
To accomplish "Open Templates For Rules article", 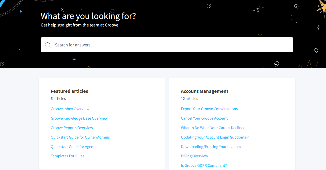I will coord(67,156).
